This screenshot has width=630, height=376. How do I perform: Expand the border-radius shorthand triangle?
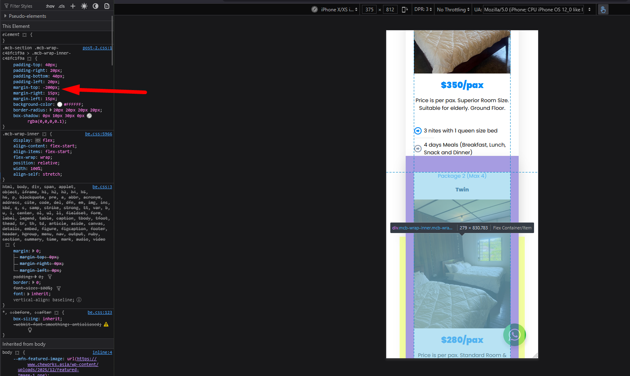[x=51, y=110]
